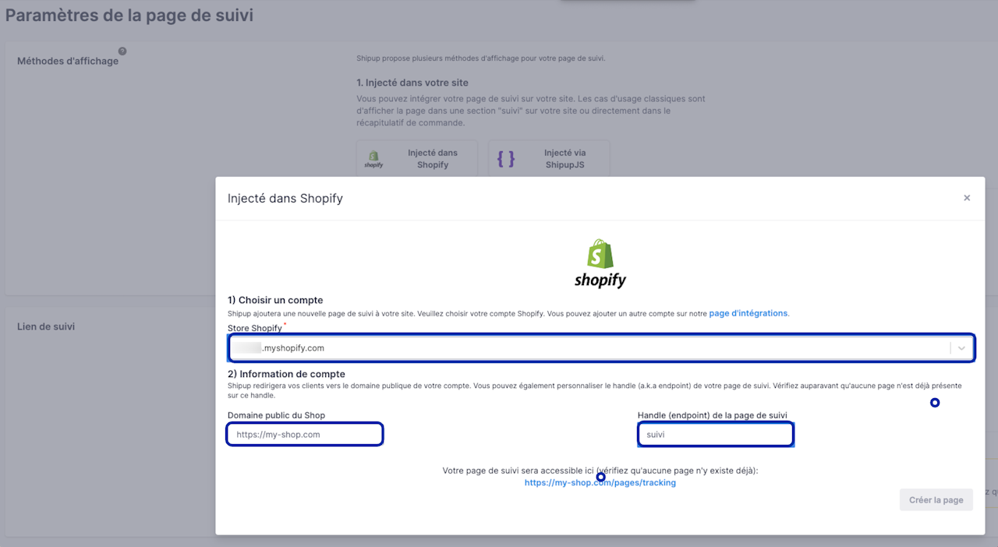Viewport: 998px width, 547px height.
Task: Expand the Store Shopify dropdown chevron
Action: tap(962, 348)
